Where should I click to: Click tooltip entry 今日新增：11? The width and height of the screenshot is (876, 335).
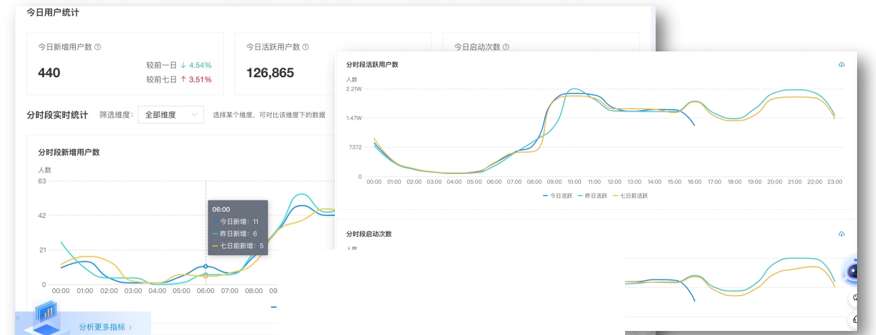click(x=235, y=221)
